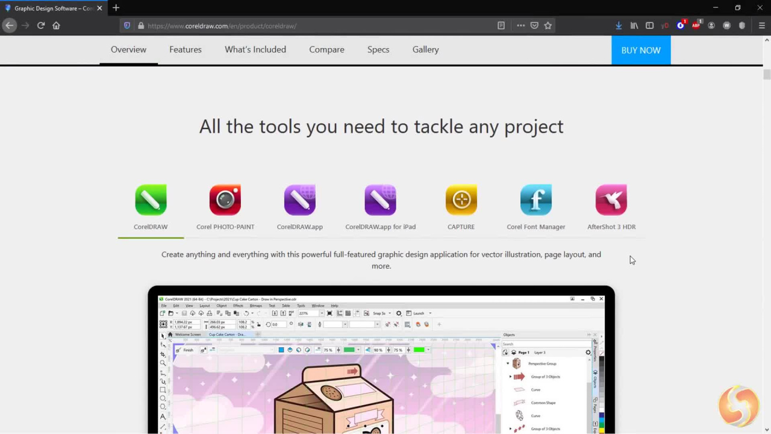Select the green CorelDRAW app icon
This screenshot has height=434, width=771.
(151, 200)
